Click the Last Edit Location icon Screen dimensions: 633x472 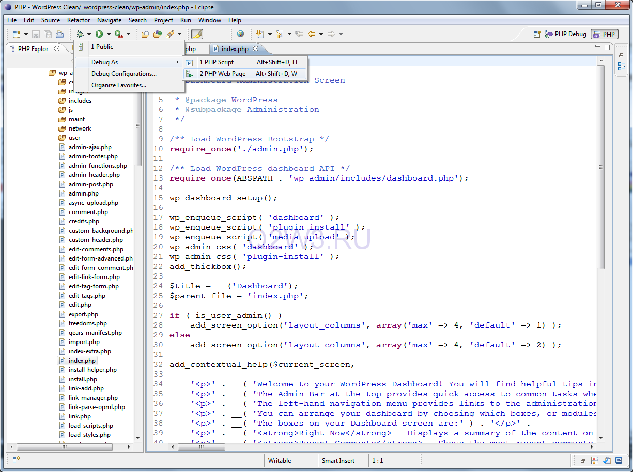coord(299,35)
